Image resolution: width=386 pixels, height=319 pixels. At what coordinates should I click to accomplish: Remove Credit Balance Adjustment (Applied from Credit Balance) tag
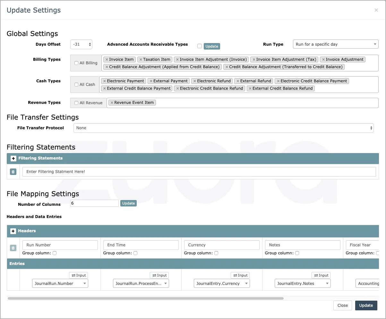coord(107,67)
